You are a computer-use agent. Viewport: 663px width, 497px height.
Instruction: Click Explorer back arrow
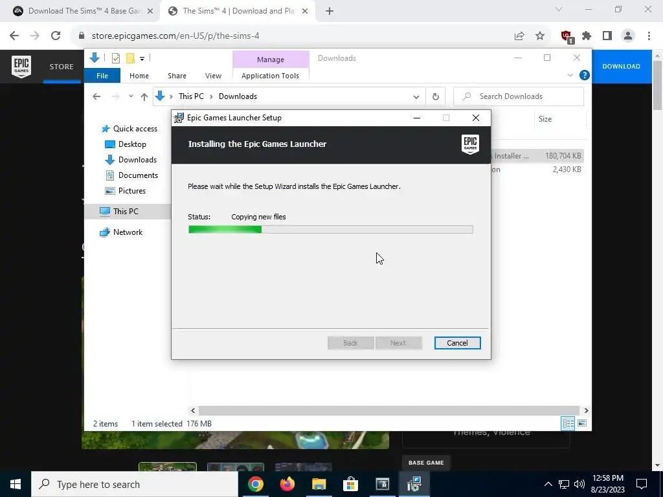[96, 97]
